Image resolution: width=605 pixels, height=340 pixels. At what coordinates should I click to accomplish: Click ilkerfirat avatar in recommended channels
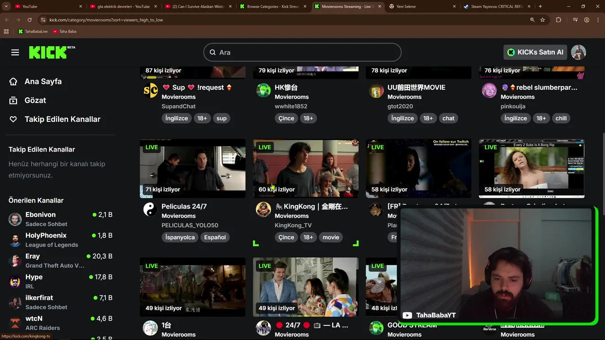point(15,302)
